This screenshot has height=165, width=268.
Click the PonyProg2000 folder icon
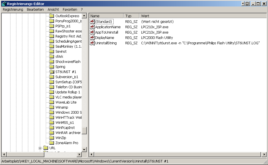[x=52, y=21]
